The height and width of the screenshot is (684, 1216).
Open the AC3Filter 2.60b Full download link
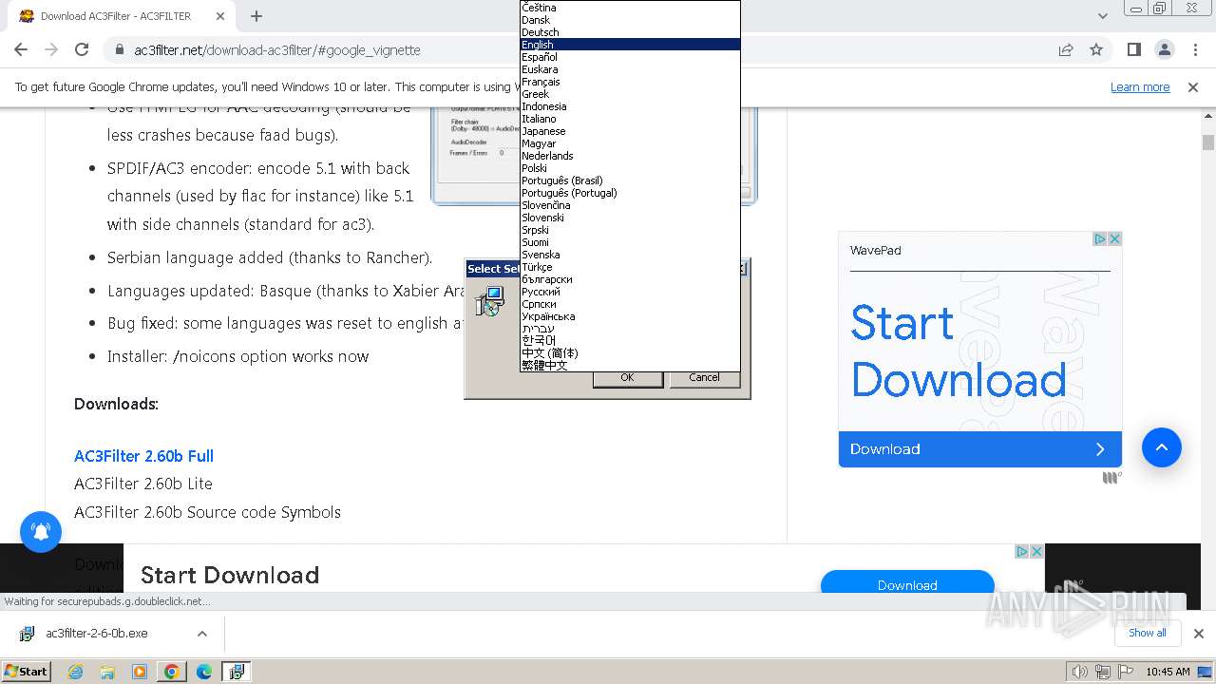pos(143,456)
